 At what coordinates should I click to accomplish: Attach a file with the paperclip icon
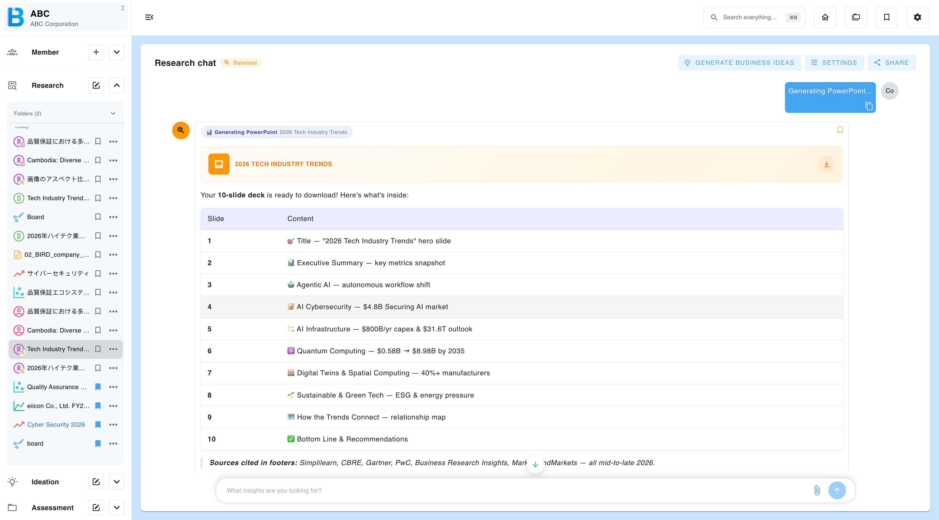pyautogui.click(x=817, y=490)
